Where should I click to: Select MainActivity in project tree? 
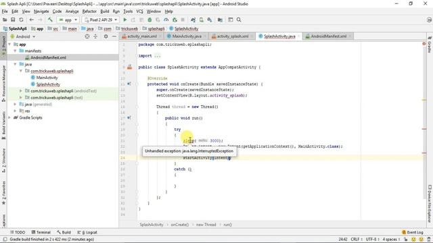tap(47, 78)
